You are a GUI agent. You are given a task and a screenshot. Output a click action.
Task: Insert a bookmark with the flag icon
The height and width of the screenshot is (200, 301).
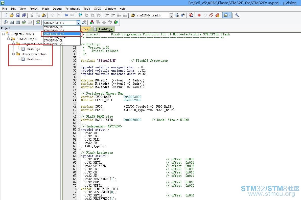[x=80, y=15]
